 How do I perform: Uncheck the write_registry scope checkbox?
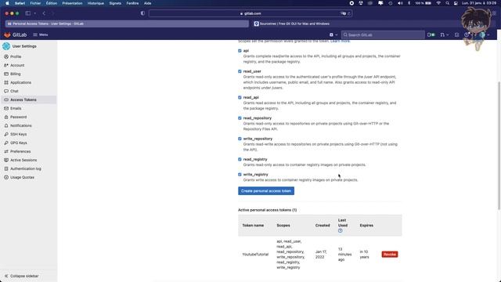tap(240, 175)
